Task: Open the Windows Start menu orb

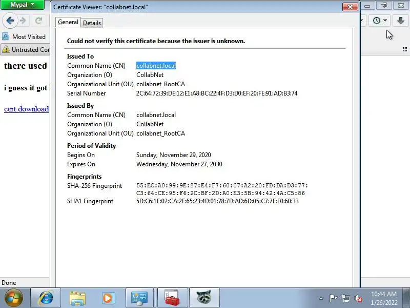Action: (x=14, y=298)
